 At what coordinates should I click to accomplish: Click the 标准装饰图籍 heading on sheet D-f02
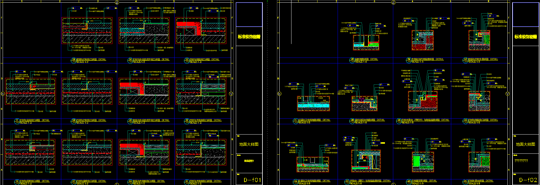(x=526, y=37)
